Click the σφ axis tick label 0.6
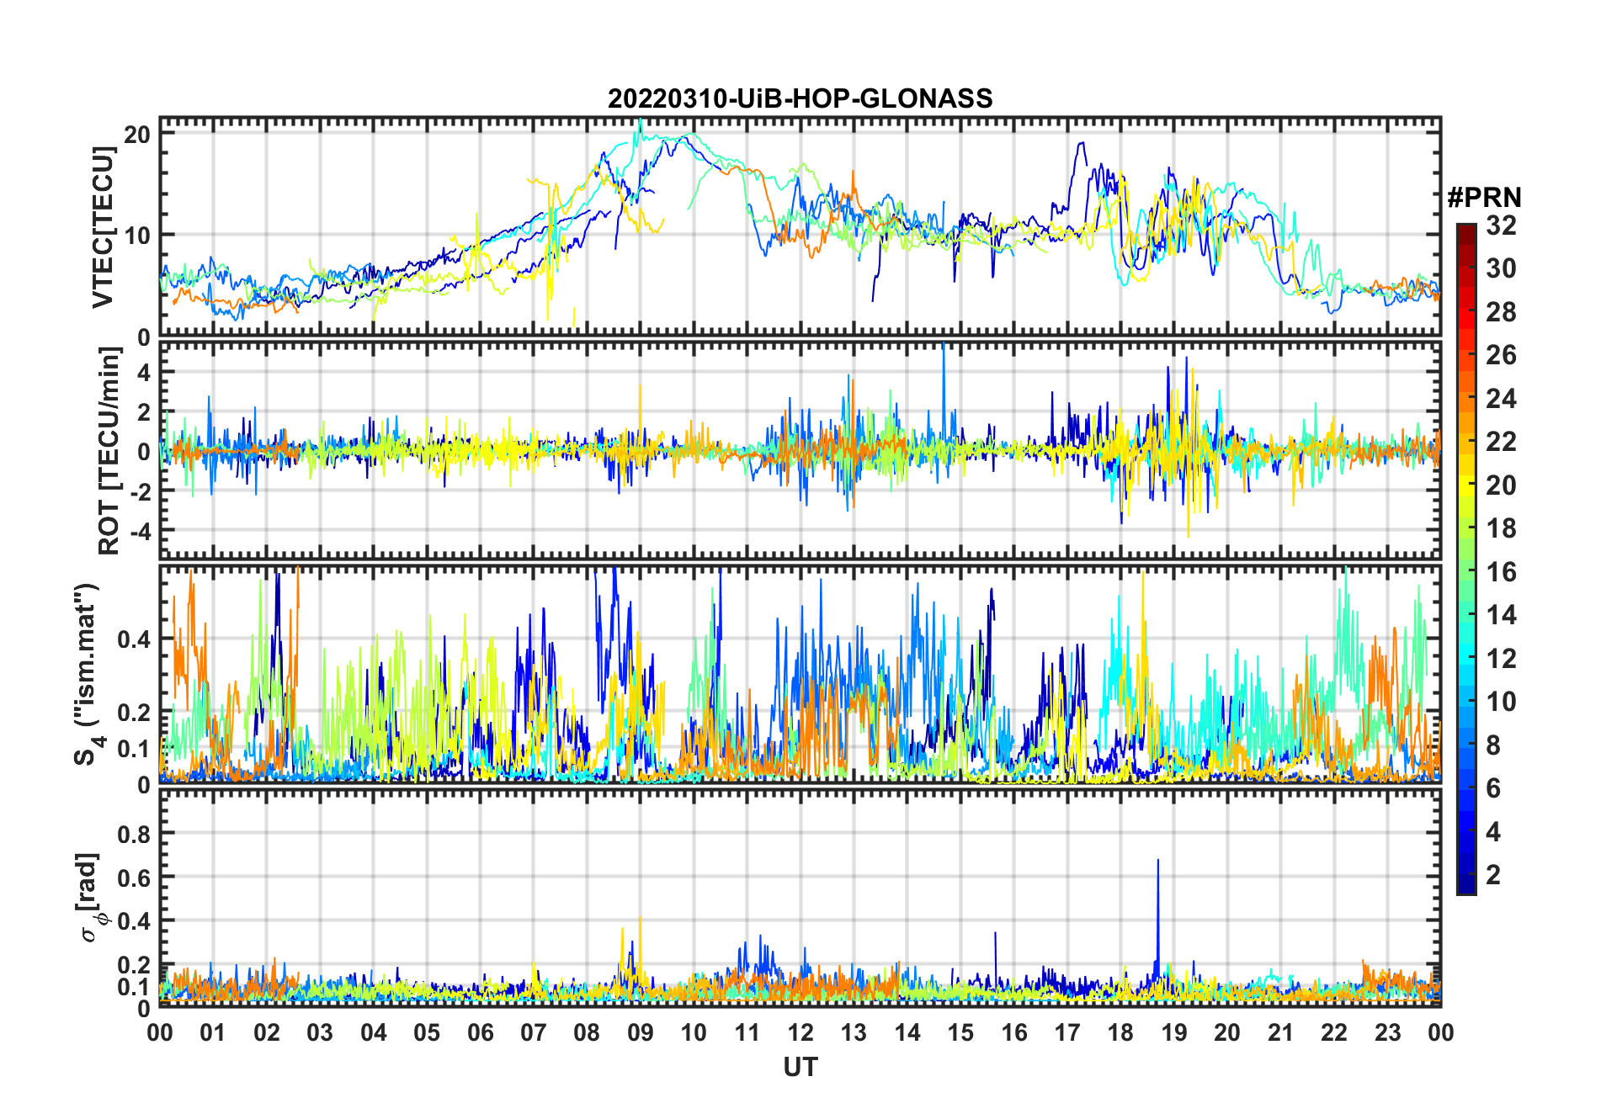This screenshot has width=1601, height=1119. click(134, 878)
